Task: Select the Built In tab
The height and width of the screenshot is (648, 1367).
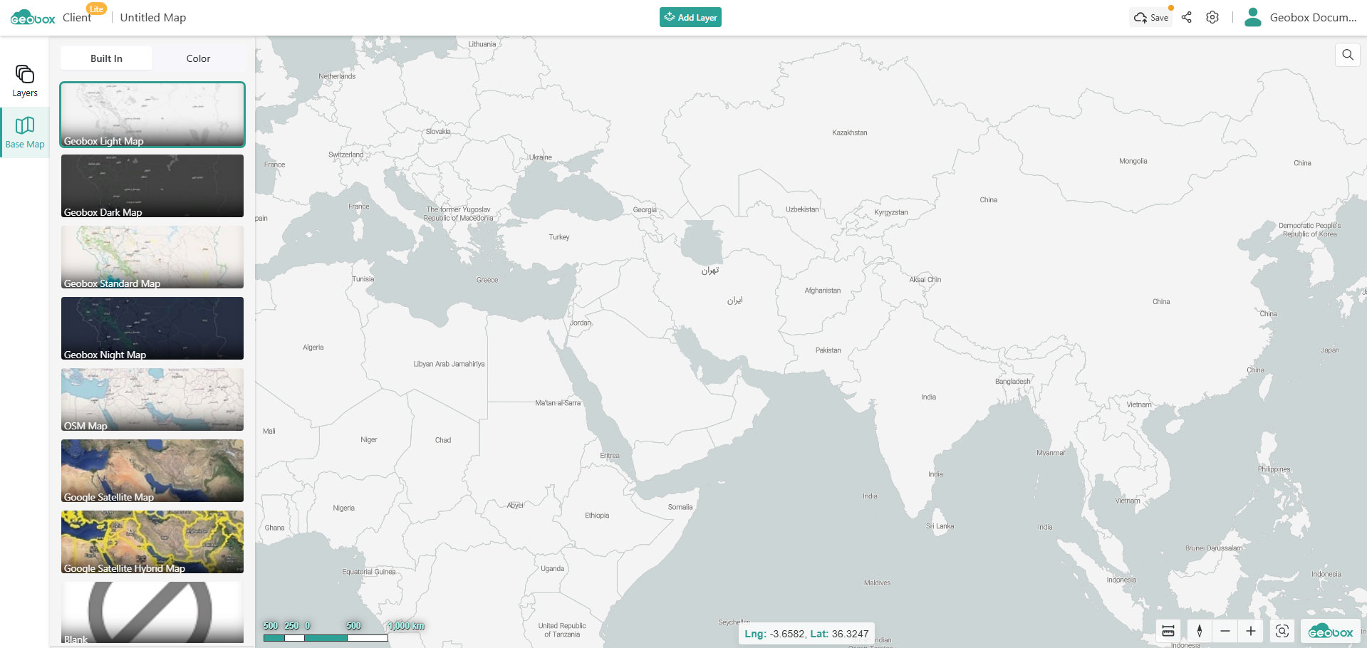Action: (106, 58)
